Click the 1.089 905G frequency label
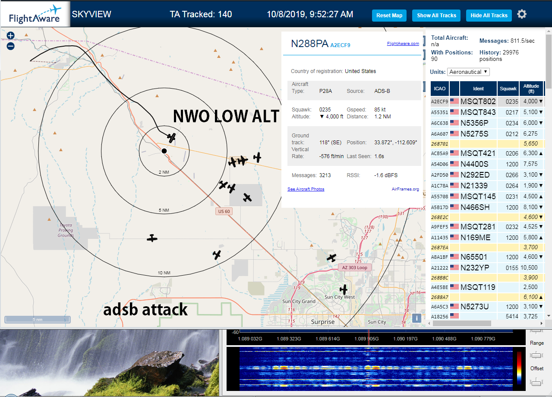The width and height of the screenshot is (552, 397). coord(367,339)
